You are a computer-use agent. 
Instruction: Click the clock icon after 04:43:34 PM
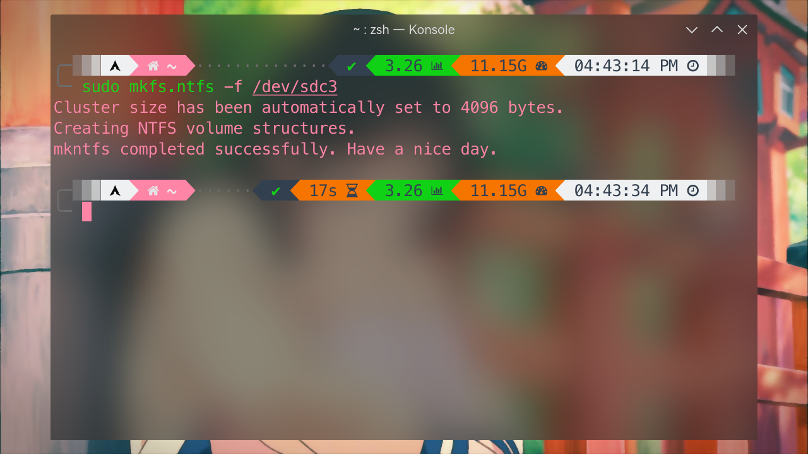click(x=693, y=190)
